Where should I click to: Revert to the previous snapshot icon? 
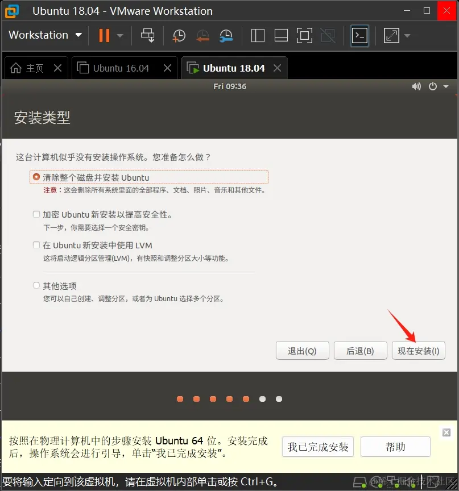pyautogui.click(x=202, y=36)
